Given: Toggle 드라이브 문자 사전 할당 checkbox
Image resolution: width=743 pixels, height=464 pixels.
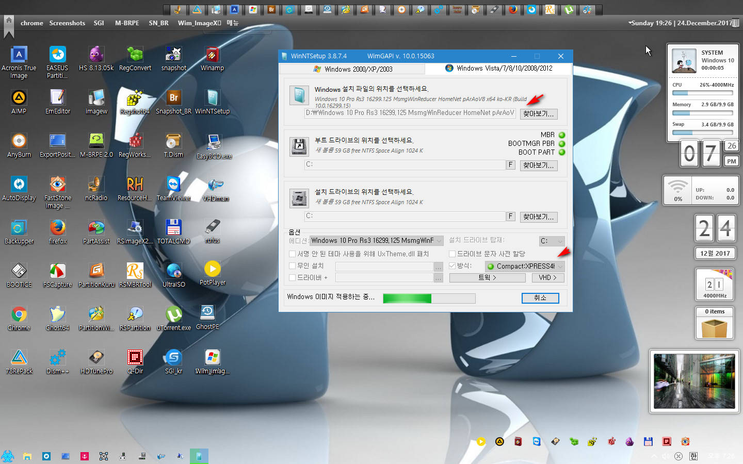Looking at the screenshot, I should pyautogui.click(x=453, y=254).
